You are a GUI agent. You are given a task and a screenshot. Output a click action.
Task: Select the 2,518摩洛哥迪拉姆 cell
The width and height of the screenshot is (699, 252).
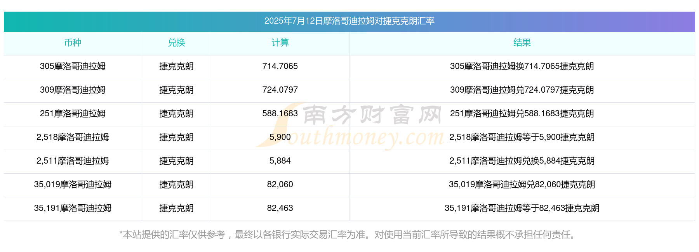pyautogui.click(x=73, y=137)
